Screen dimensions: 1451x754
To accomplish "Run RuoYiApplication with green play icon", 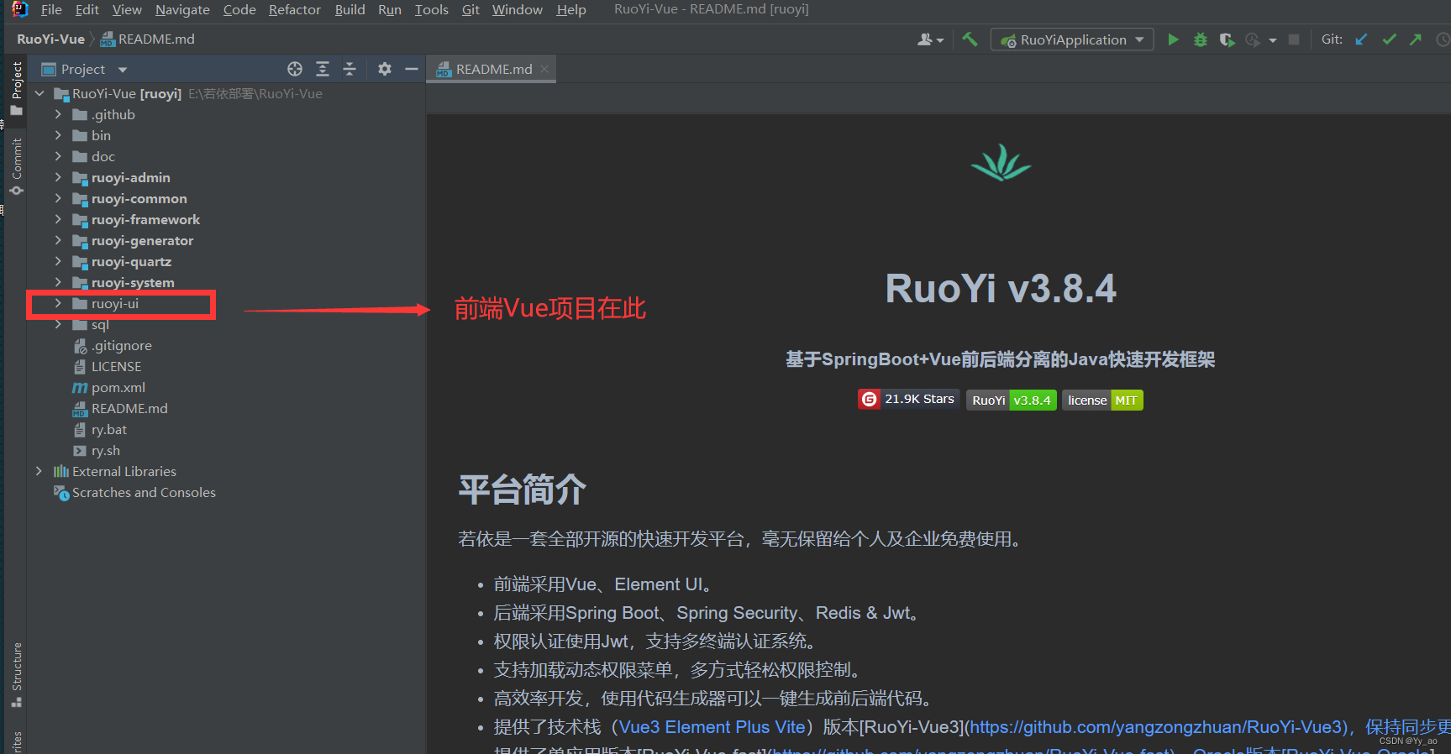I will point(1173,39).
